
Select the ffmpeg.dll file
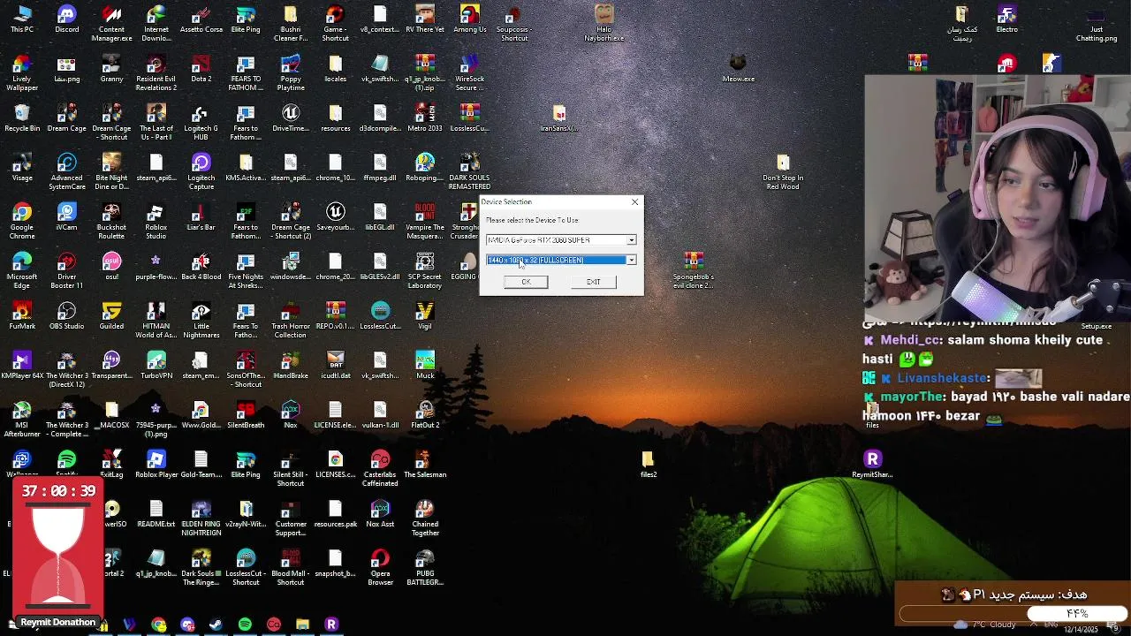pyautogui.click(x=380, y=168)
